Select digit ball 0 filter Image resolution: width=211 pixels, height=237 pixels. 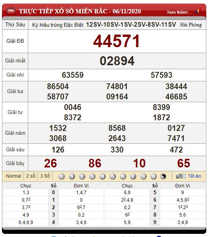pos(62,176)
